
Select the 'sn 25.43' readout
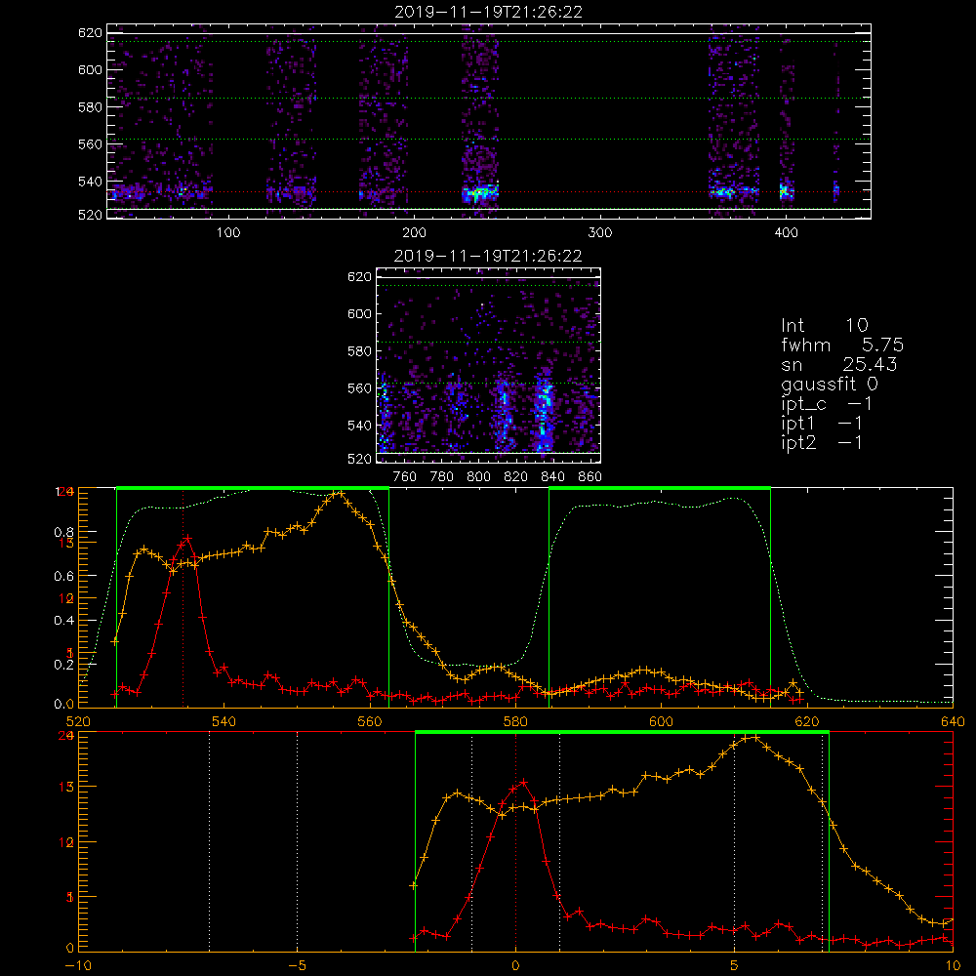coord(838,364)
